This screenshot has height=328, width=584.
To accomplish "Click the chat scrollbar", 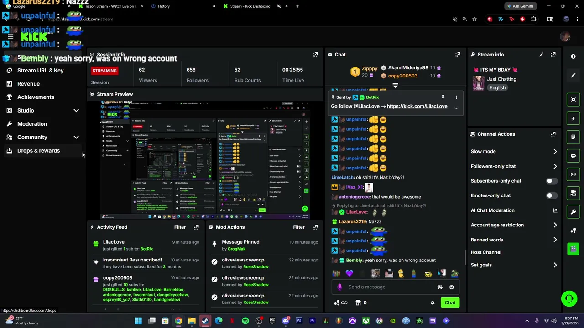I will tap(465, 257).
